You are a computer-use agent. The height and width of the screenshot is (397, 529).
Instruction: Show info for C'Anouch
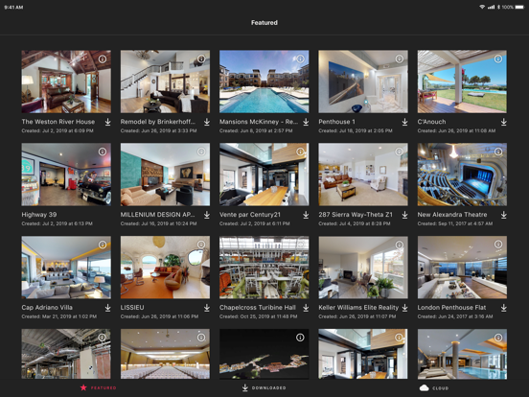[x=498, y=59]
